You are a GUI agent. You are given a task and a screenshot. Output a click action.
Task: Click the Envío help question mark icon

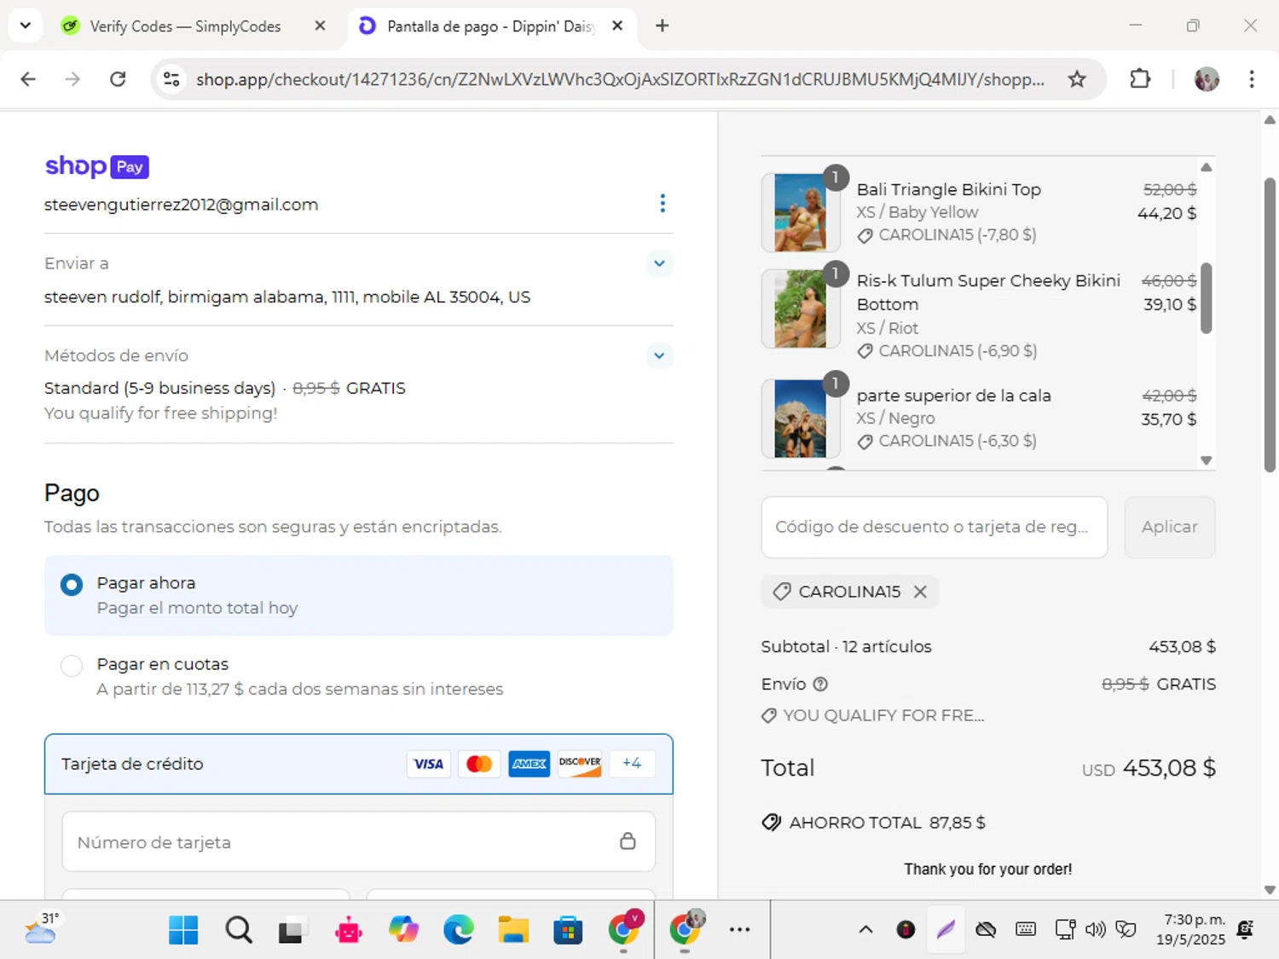point(820,684)
